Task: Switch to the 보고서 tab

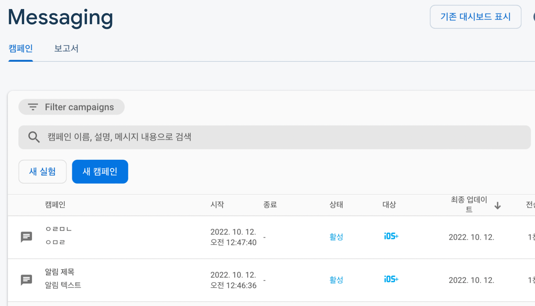Action: click(66, 49)
